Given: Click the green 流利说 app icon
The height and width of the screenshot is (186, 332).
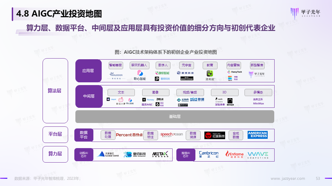Looking at the screenshot, I should tap(210, 73).
